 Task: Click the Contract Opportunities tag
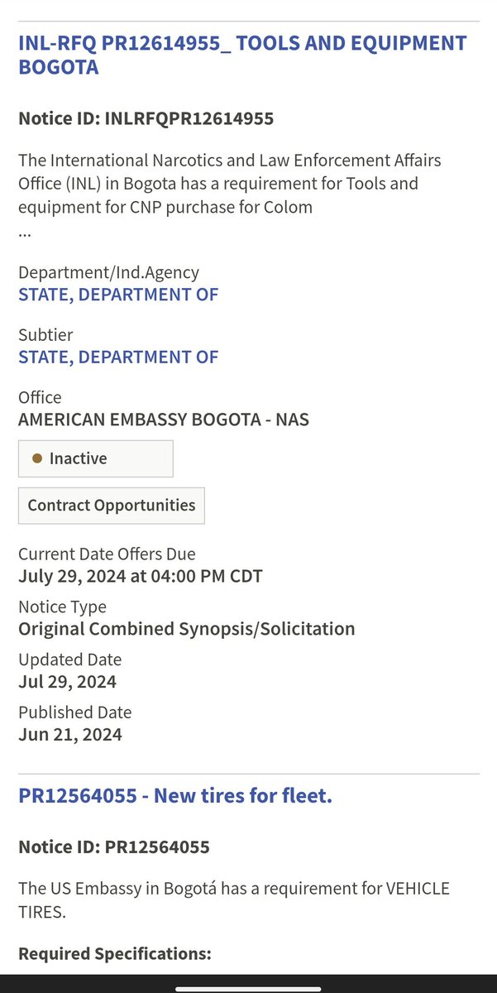[112, 506]
